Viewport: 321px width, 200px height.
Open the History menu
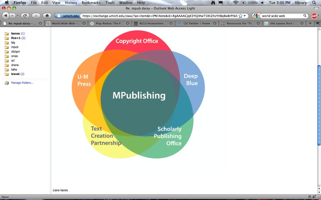click(x=71, y=3)
